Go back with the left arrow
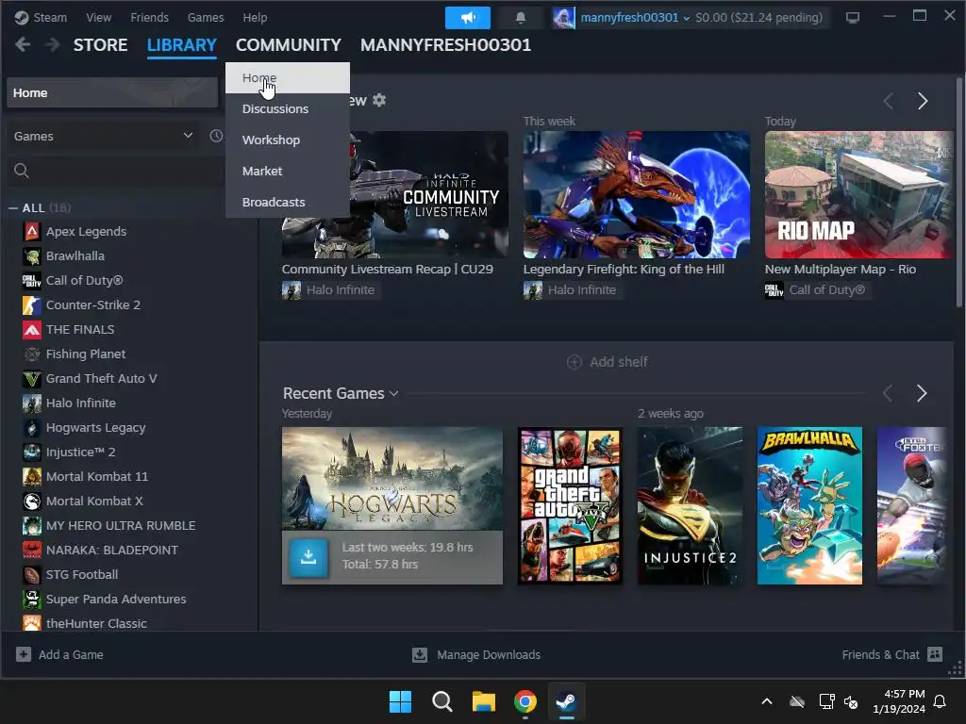Viewport: 966px width, 724px height. point(23,44)
